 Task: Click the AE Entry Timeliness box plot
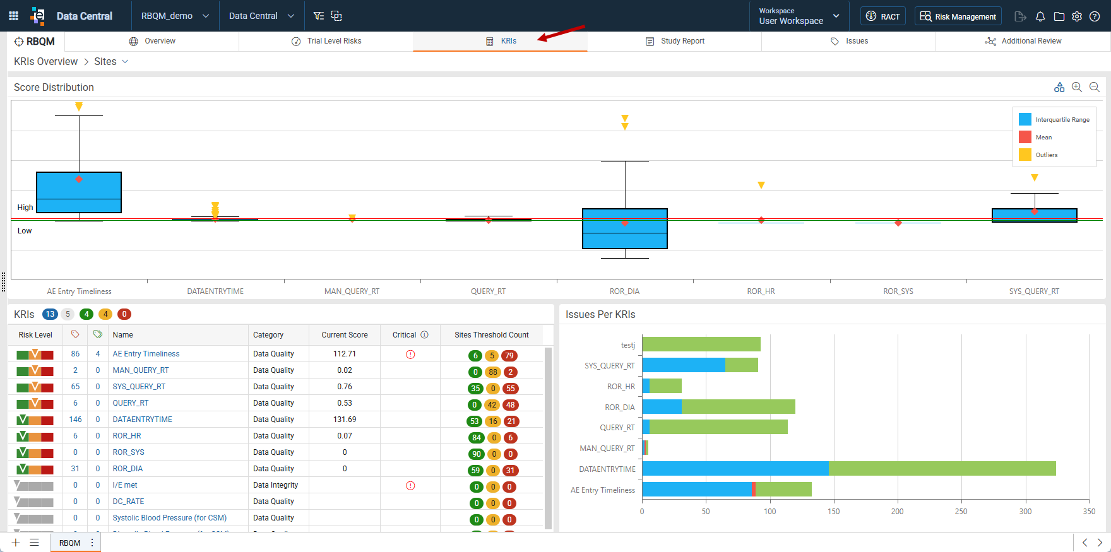coord(79,192)
